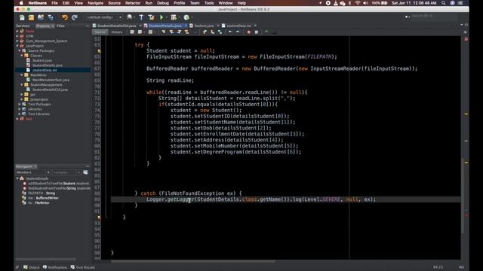The width and height of the screenshot is (483, 271).
Task: Open the Profile menu
Action: point(179,3)
